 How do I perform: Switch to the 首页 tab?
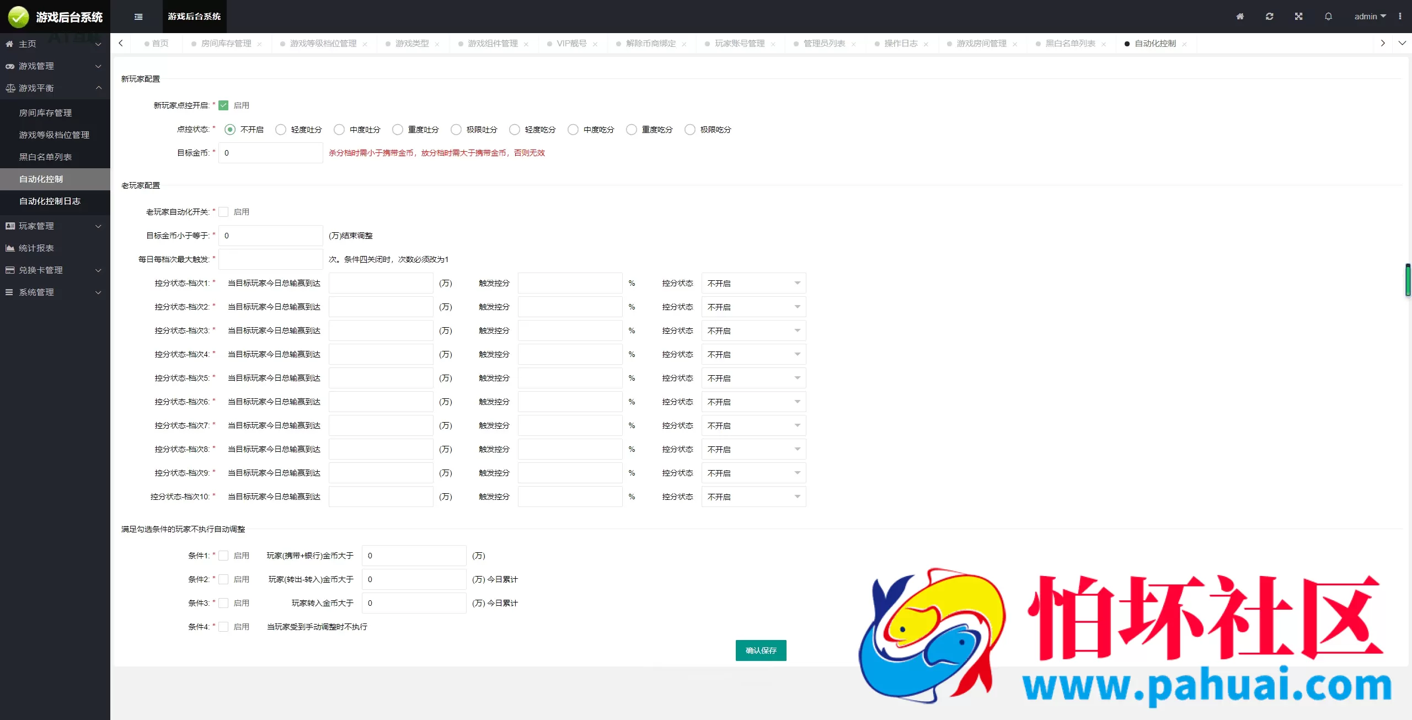click(x=157, y=44)
